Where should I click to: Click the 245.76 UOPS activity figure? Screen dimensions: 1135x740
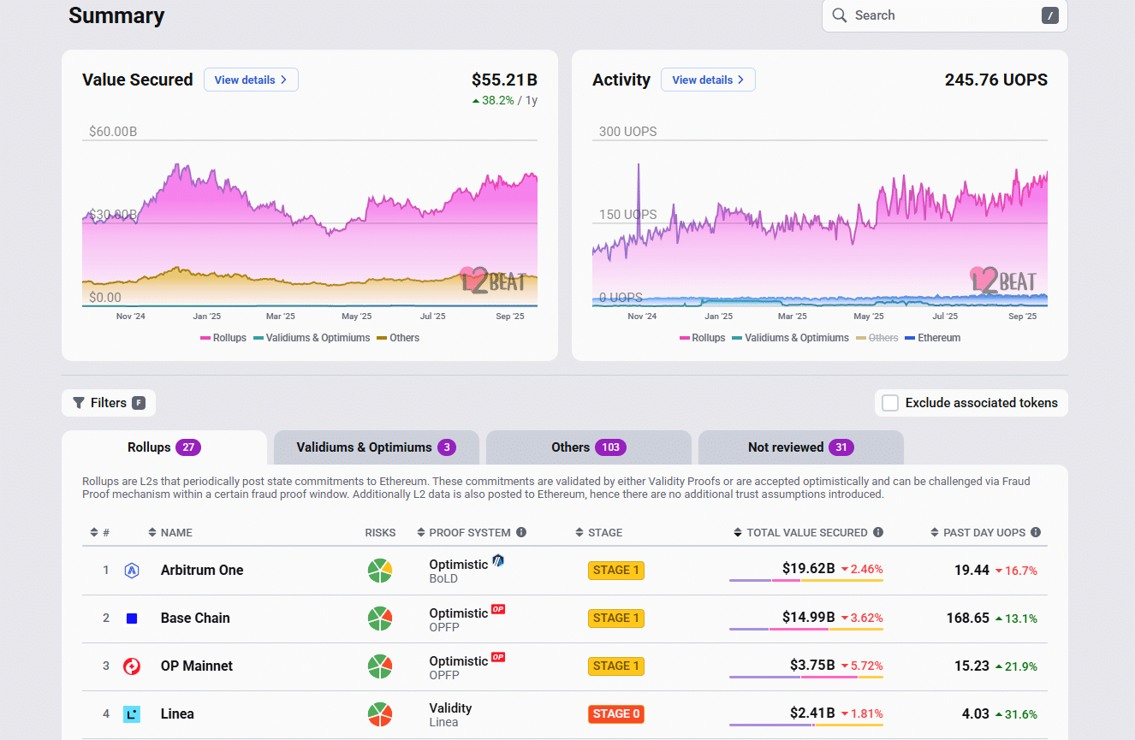pyautogui.click(x=996, y=80)
